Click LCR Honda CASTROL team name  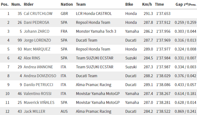(94, 14)
